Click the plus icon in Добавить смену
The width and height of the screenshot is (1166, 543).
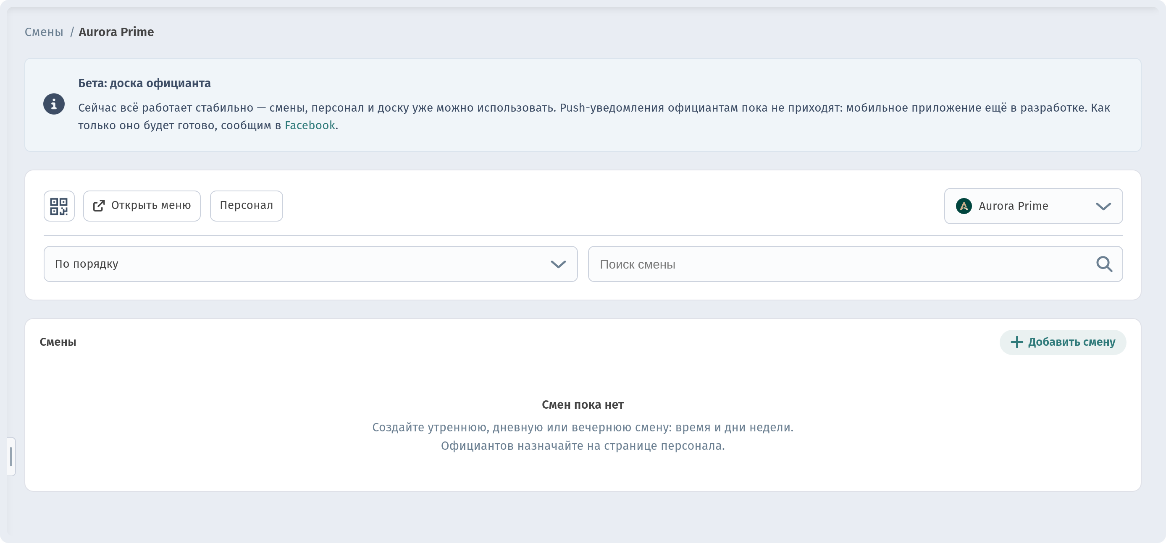[1016, 342]
